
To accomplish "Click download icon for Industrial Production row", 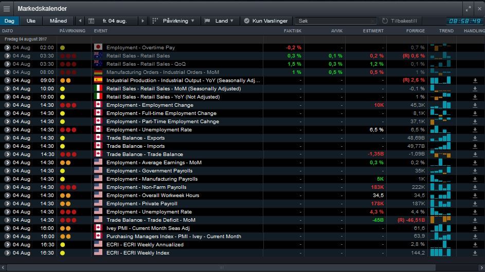I will point(475,81).
